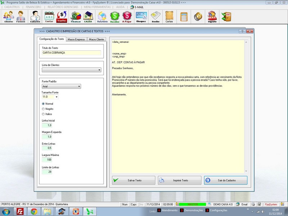The image size is (288, 216).
Task: Open Windows Explorer folder on taskbar
Action: coord(48,212)
